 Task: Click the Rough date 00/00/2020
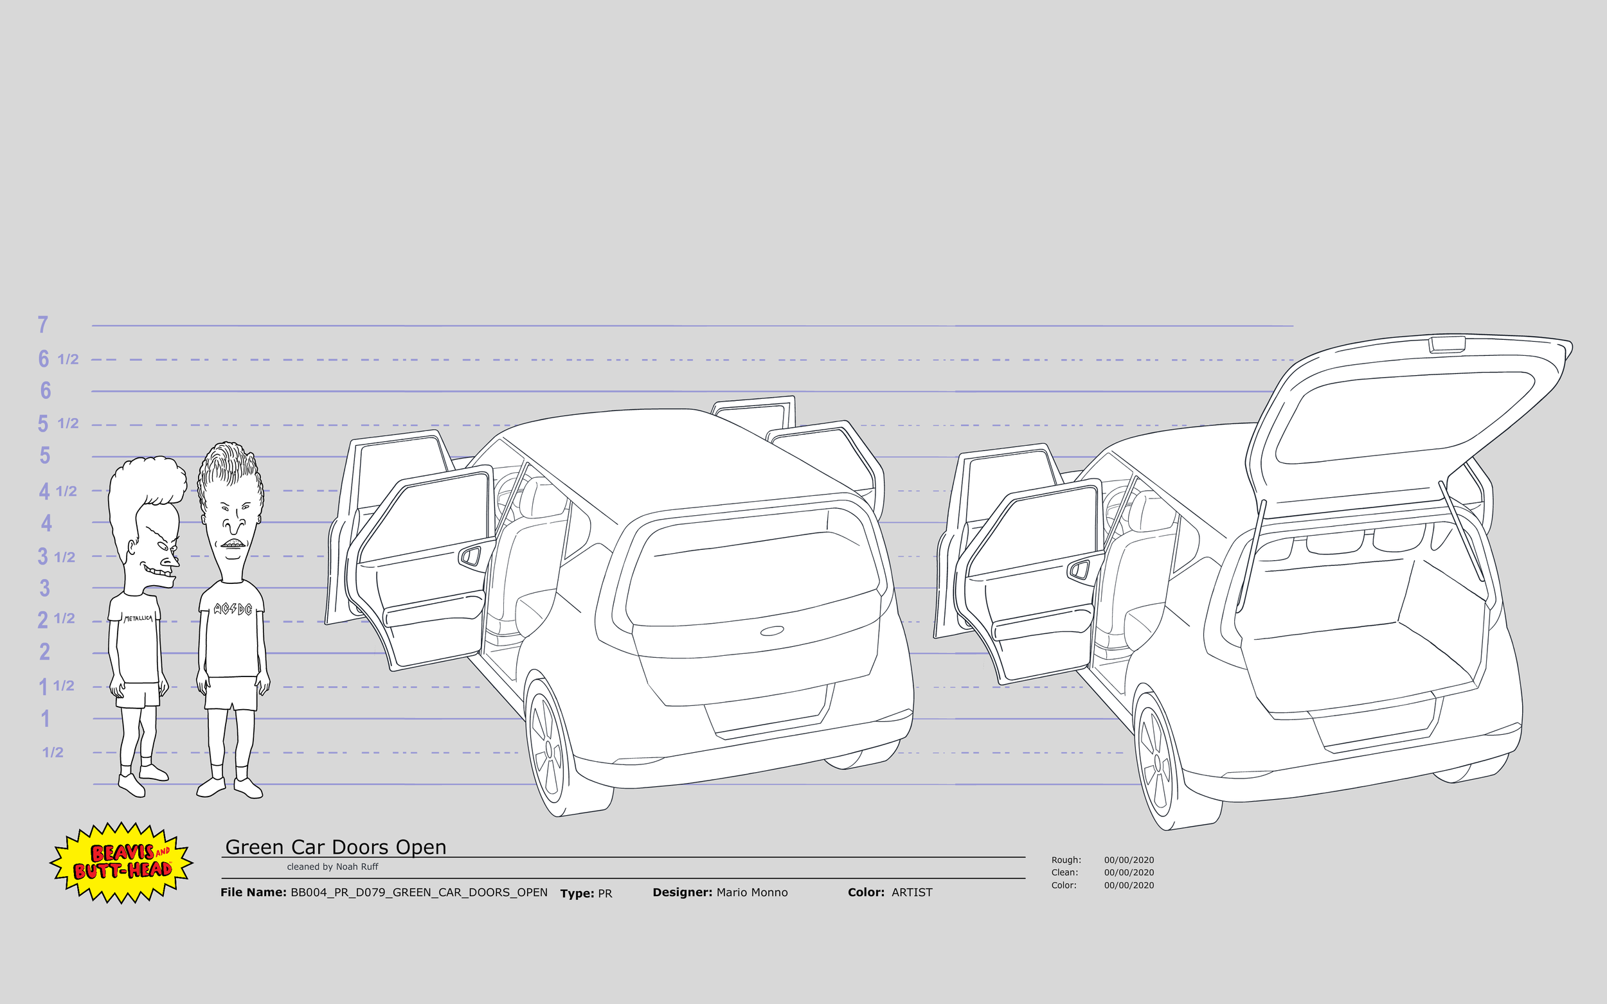(1129, 860)
